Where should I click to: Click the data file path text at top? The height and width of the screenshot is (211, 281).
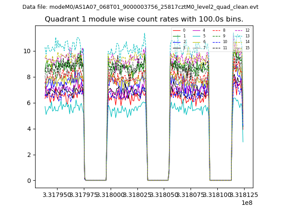coord(140,7)
